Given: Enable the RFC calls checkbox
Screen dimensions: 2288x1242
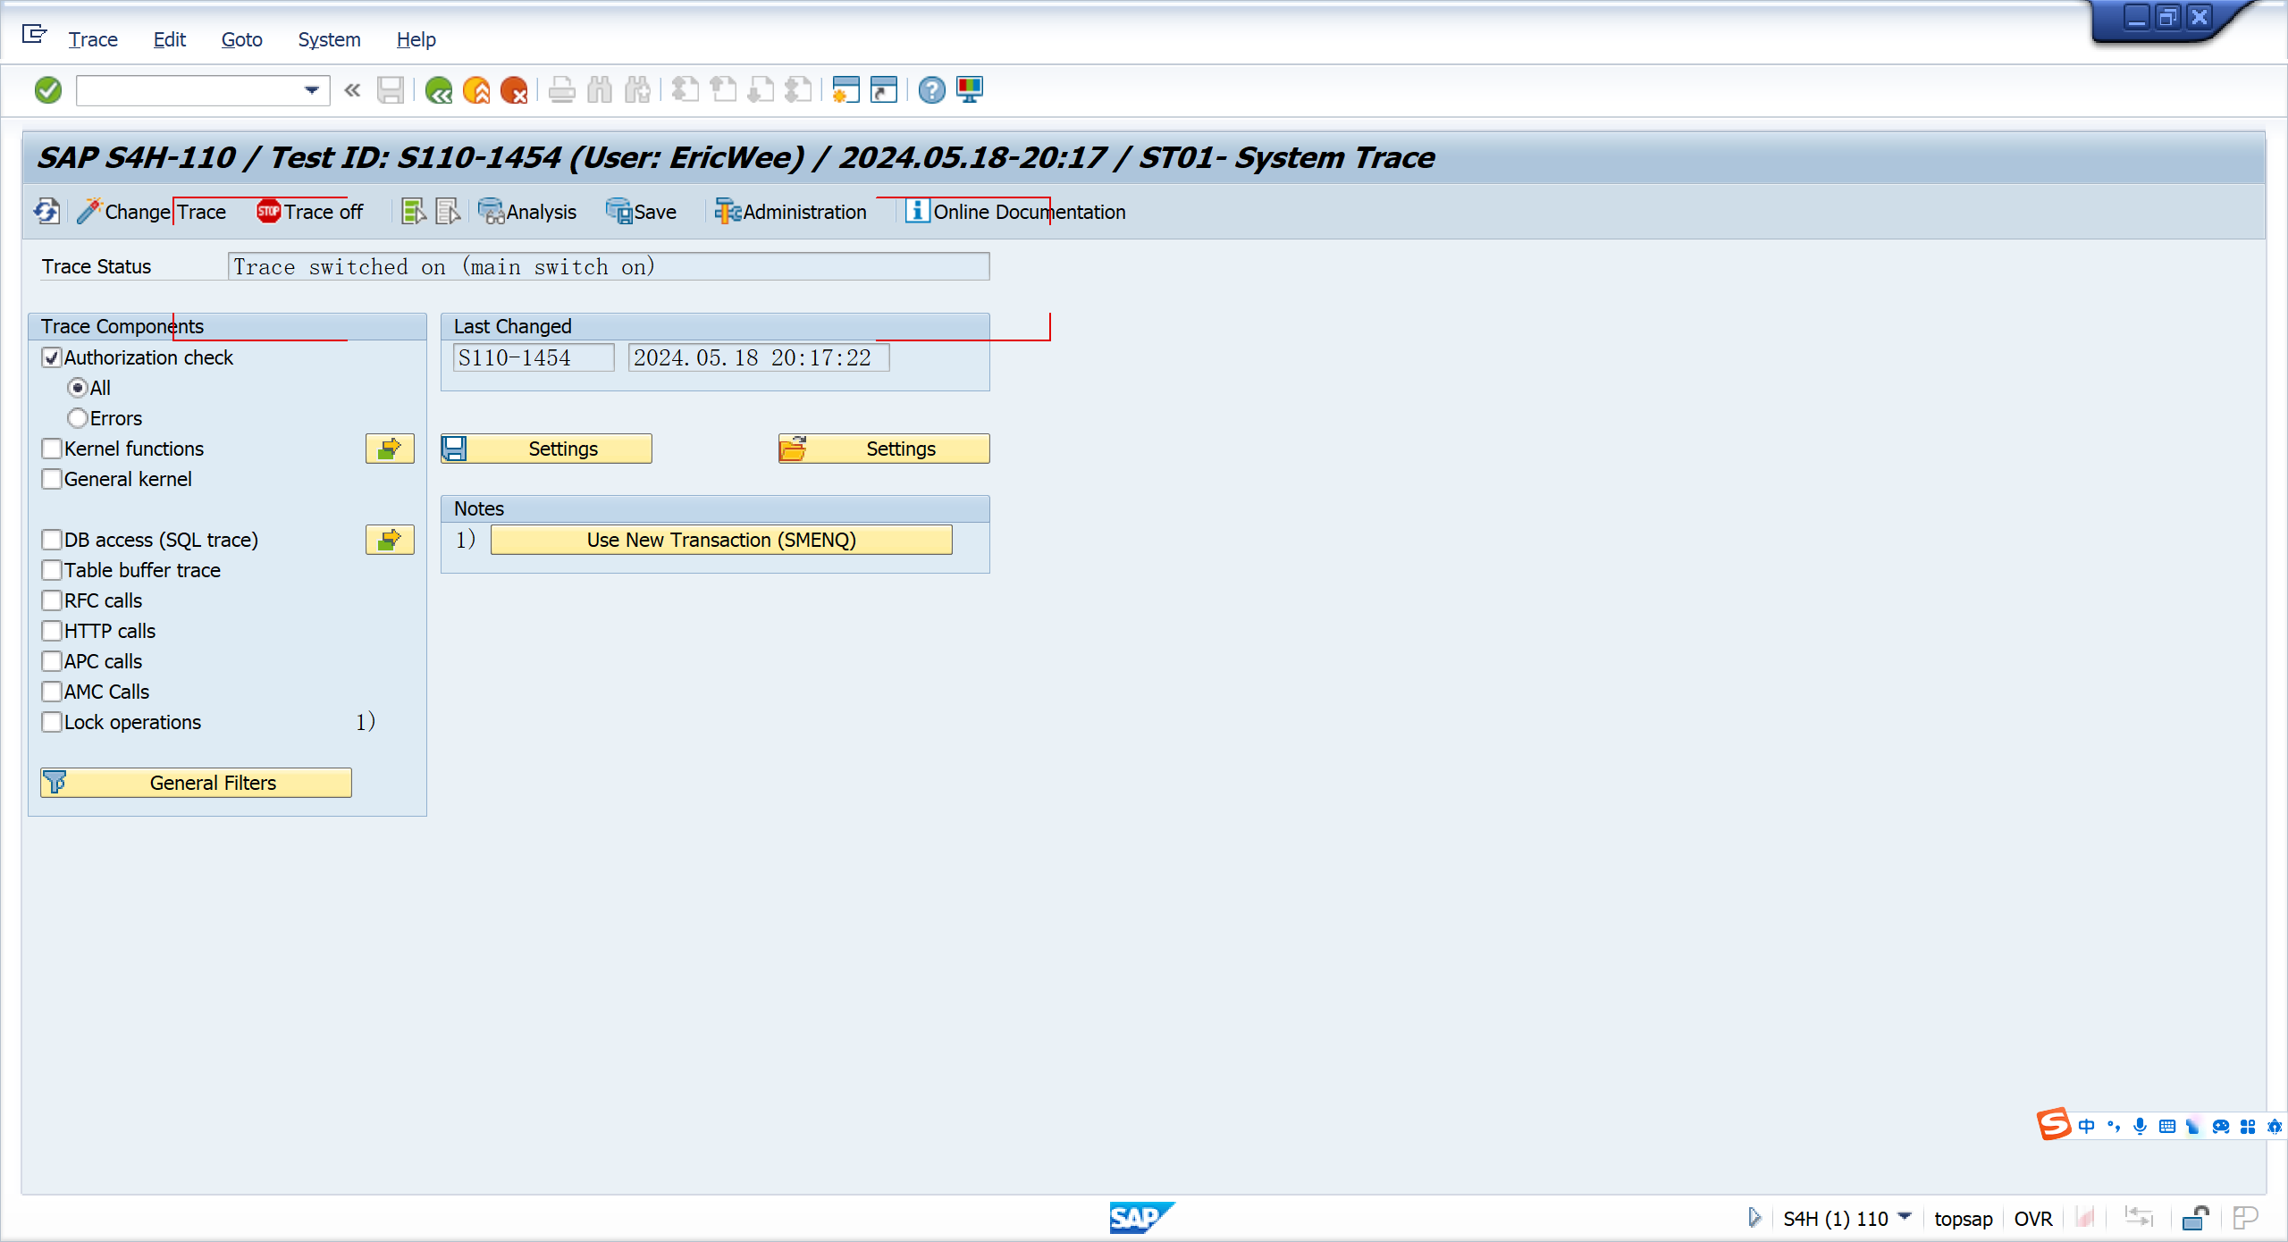Looking at the screenshot, I should (x=52, y=601).
